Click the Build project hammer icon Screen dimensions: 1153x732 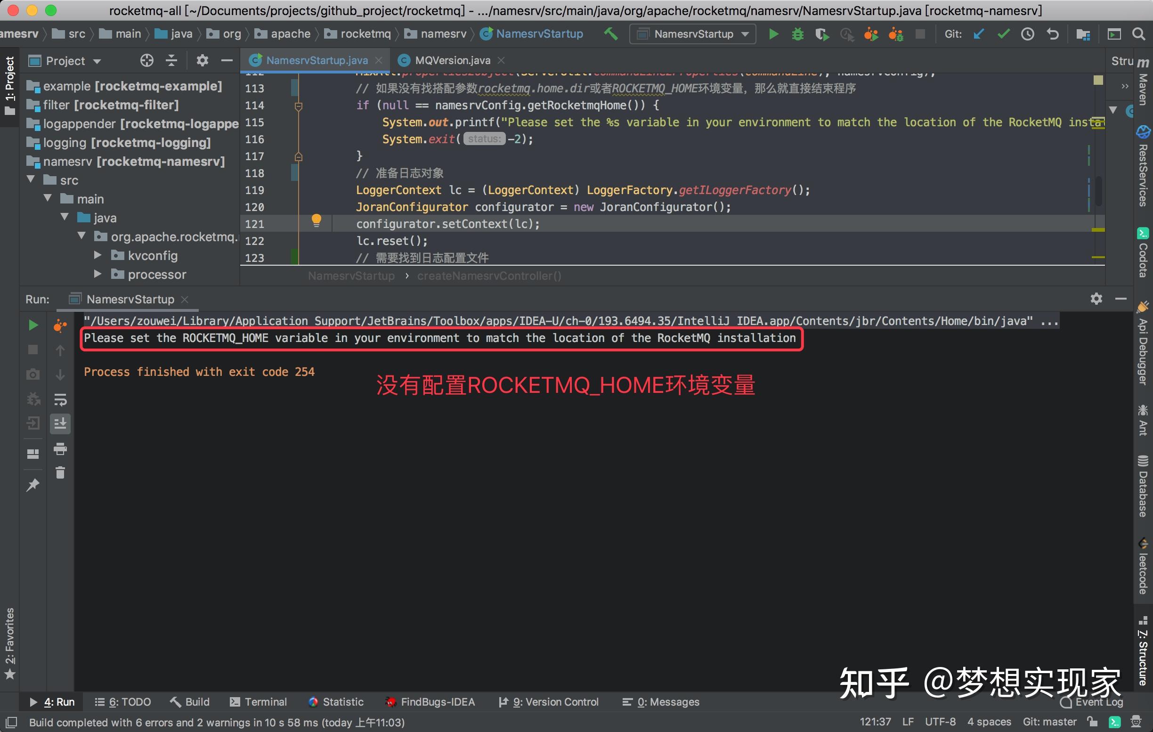[x=610, y=34]
